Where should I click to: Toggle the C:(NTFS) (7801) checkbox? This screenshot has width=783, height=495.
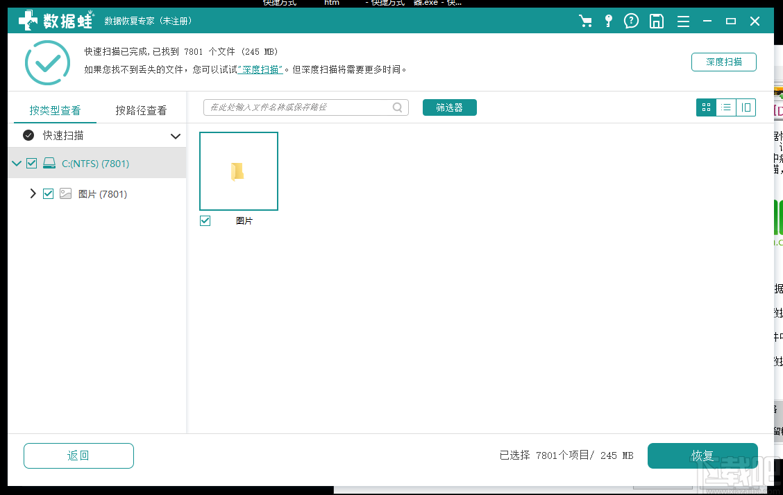pyautogui.click(x=31, y=163)
